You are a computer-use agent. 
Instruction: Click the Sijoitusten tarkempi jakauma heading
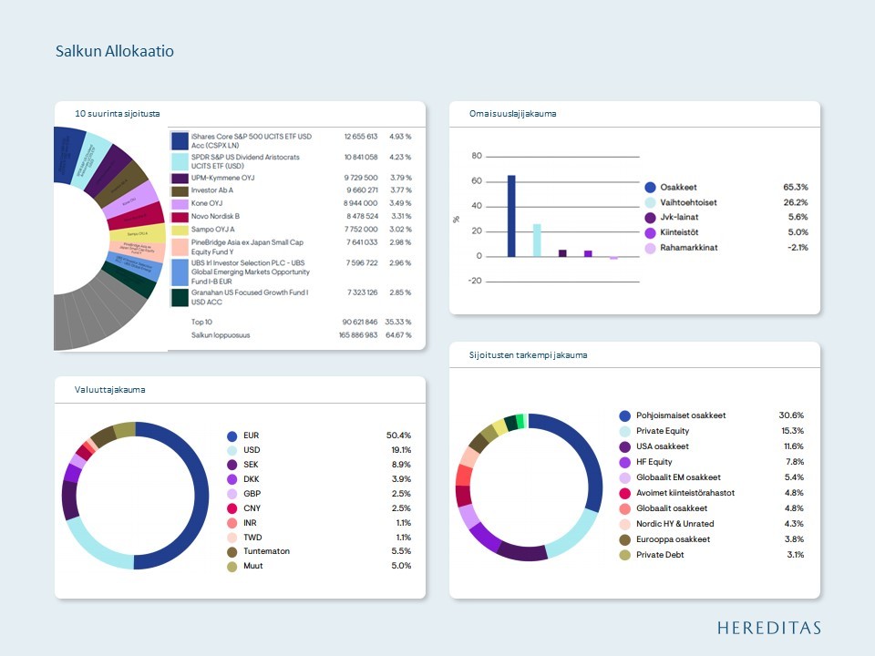coord(528,354)
